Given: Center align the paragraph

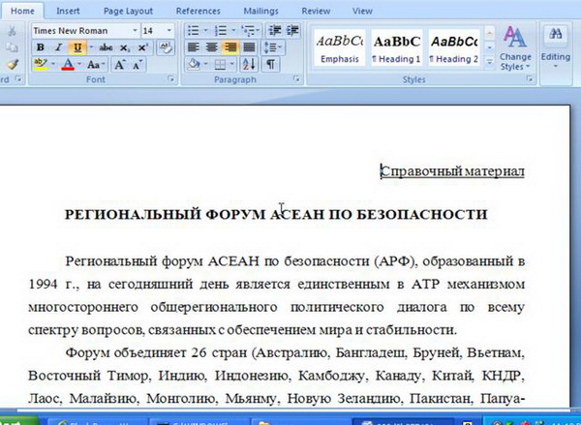Looking at the screenshot, I should pyautogui.click(x=212, y=47).
